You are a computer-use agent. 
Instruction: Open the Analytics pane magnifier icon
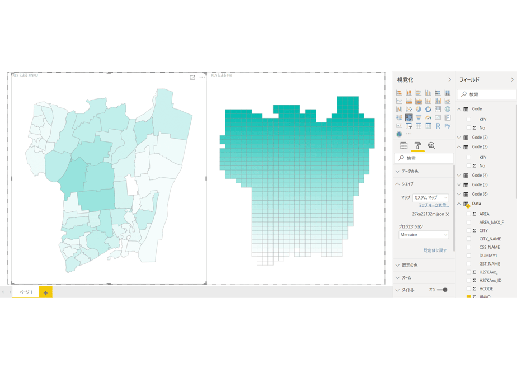click(431, 145)
